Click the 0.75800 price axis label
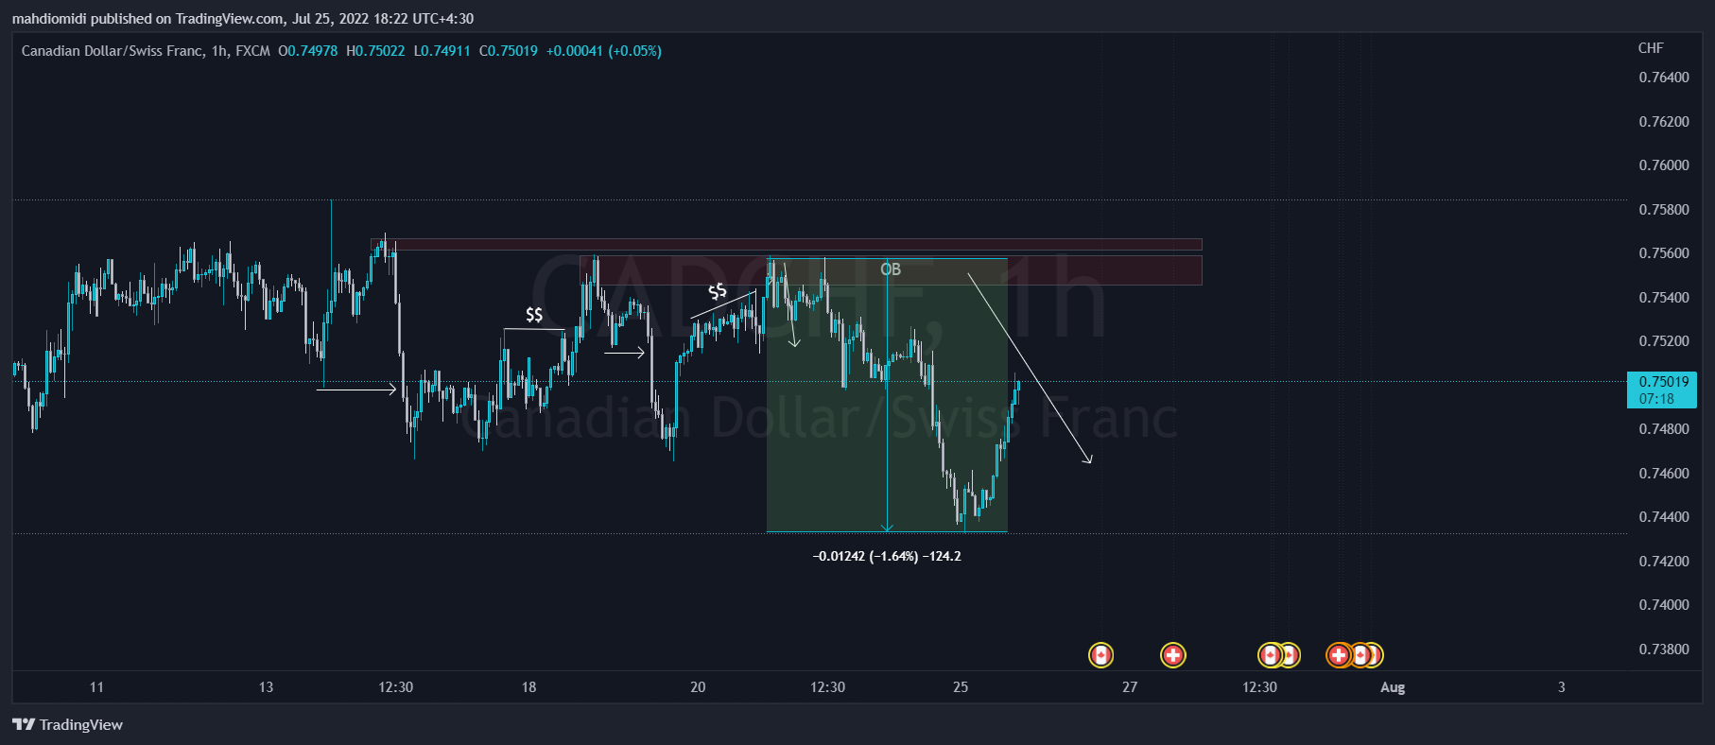 pyautogui.click(x=1664, y=210)
